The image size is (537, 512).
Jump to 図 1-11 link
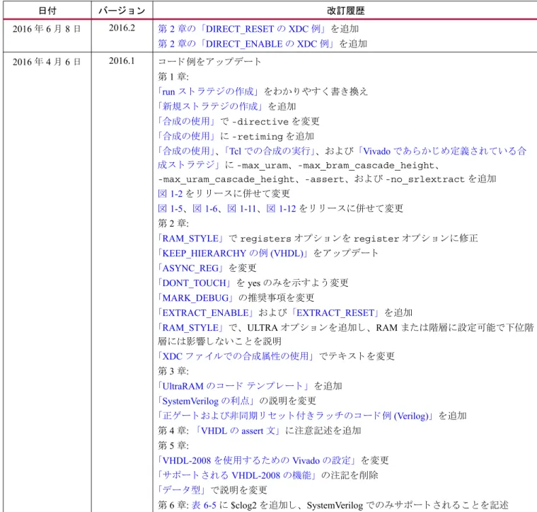[241, 208]
